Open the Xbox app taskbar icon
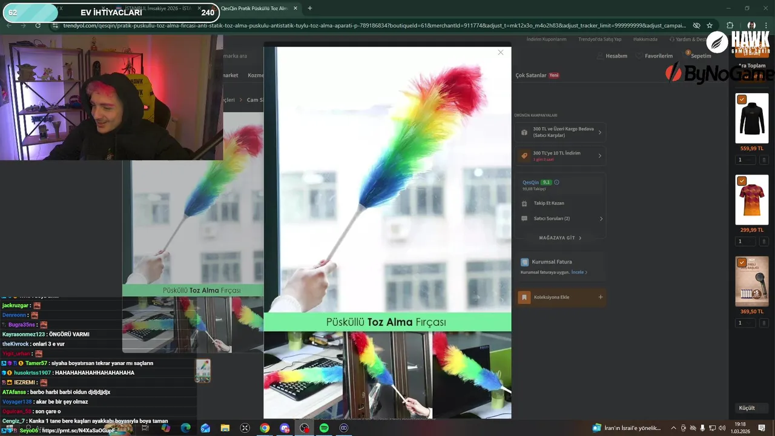Image resolution: width=775 pixels, height=436 pixels. coord(245,428)
